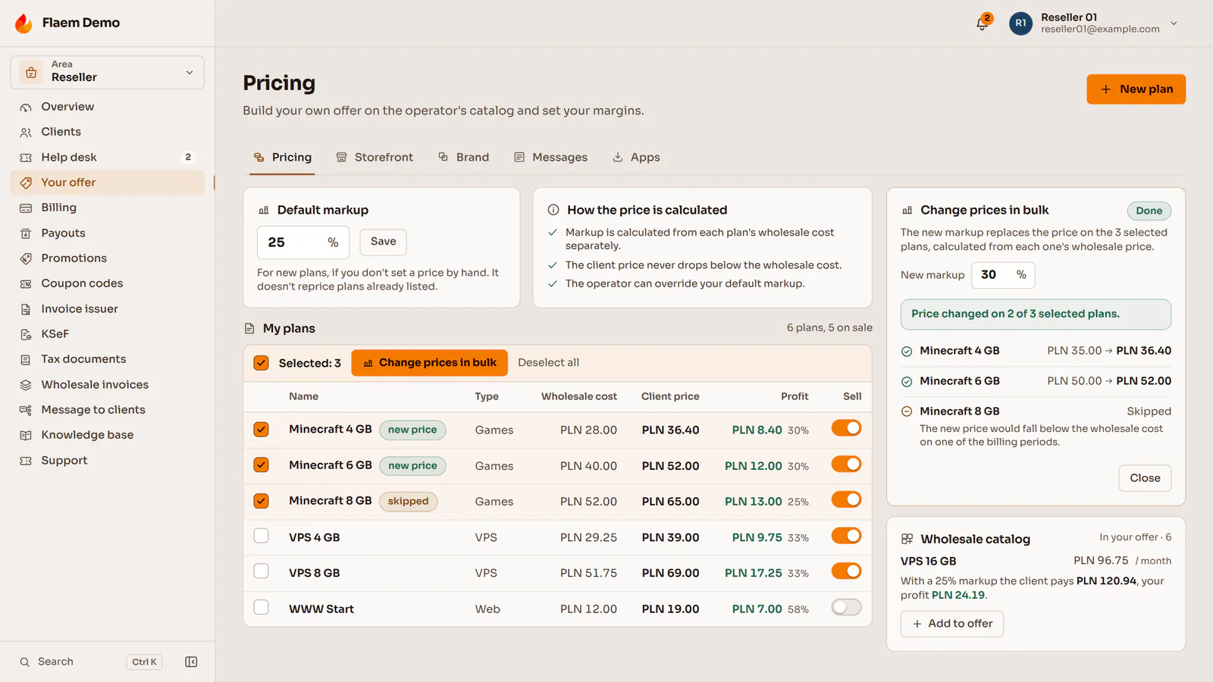Image resolution: width=1213 pixels, height=682 pixels.
Task: Create a New plan
Action: pyautogui.click(x=1136, y=89)
